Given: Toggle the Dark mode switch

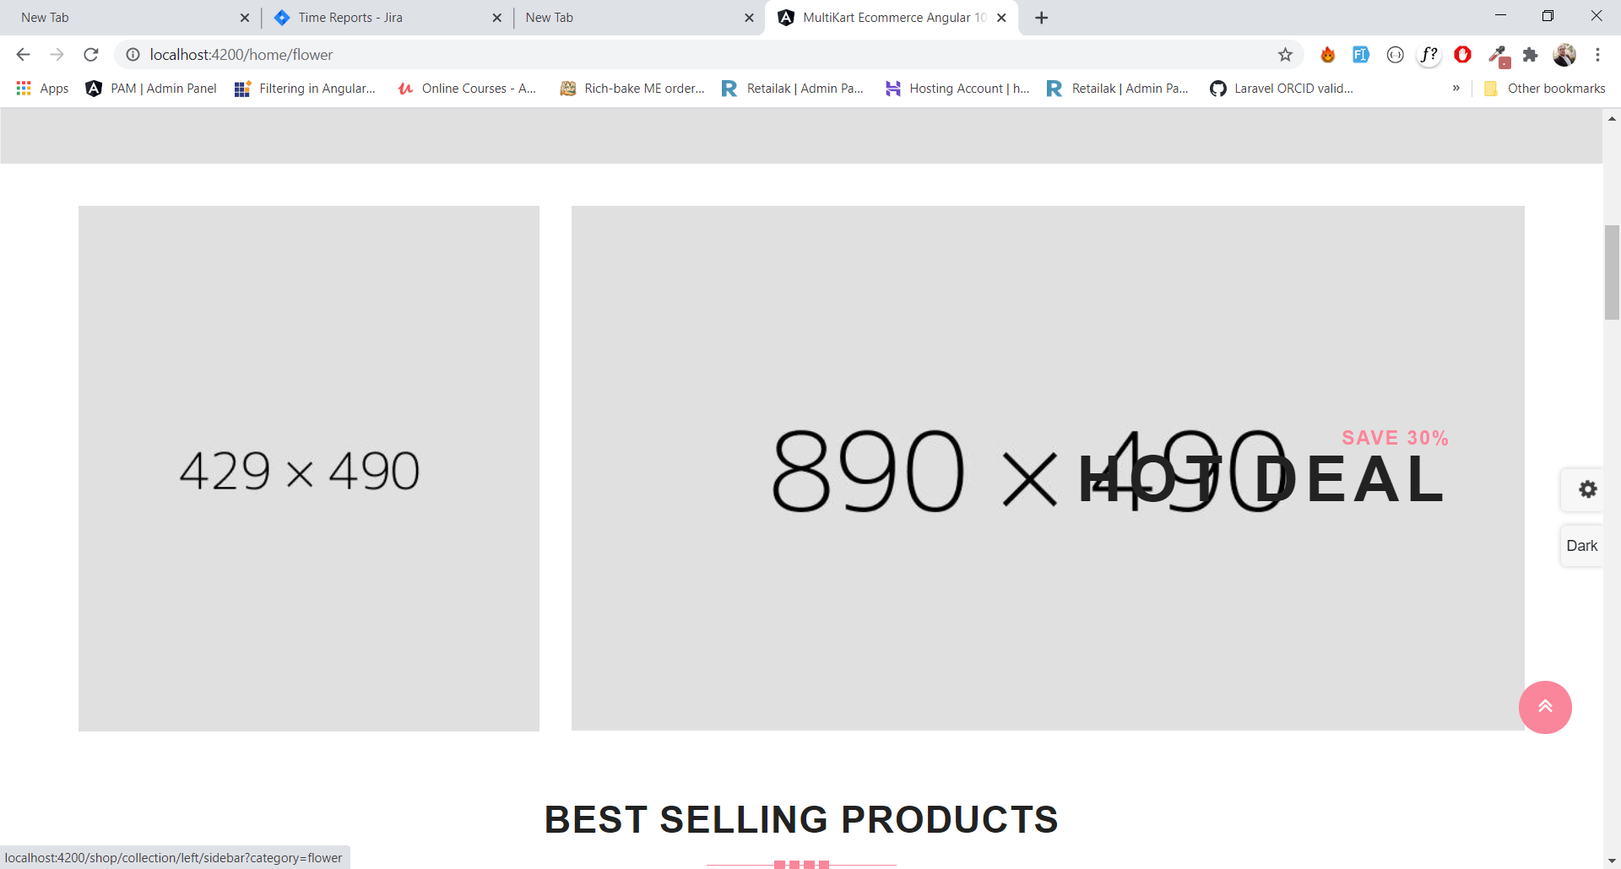Looking at the screenshot, I should pyautogui.click(x=1581, y=546).
